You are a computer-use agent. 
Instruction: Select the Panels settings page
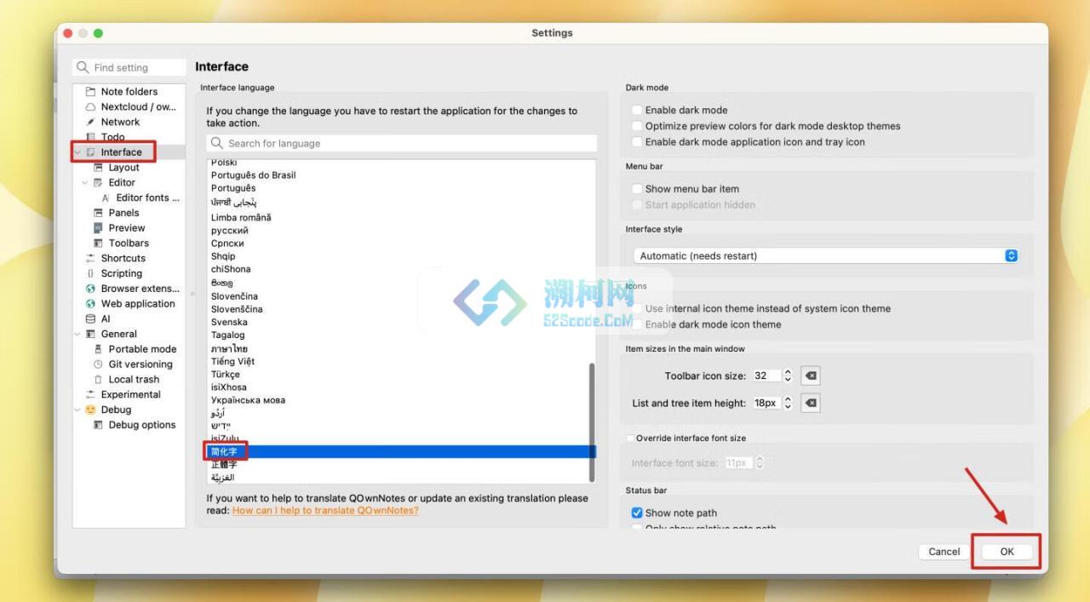tap(123, 213)
